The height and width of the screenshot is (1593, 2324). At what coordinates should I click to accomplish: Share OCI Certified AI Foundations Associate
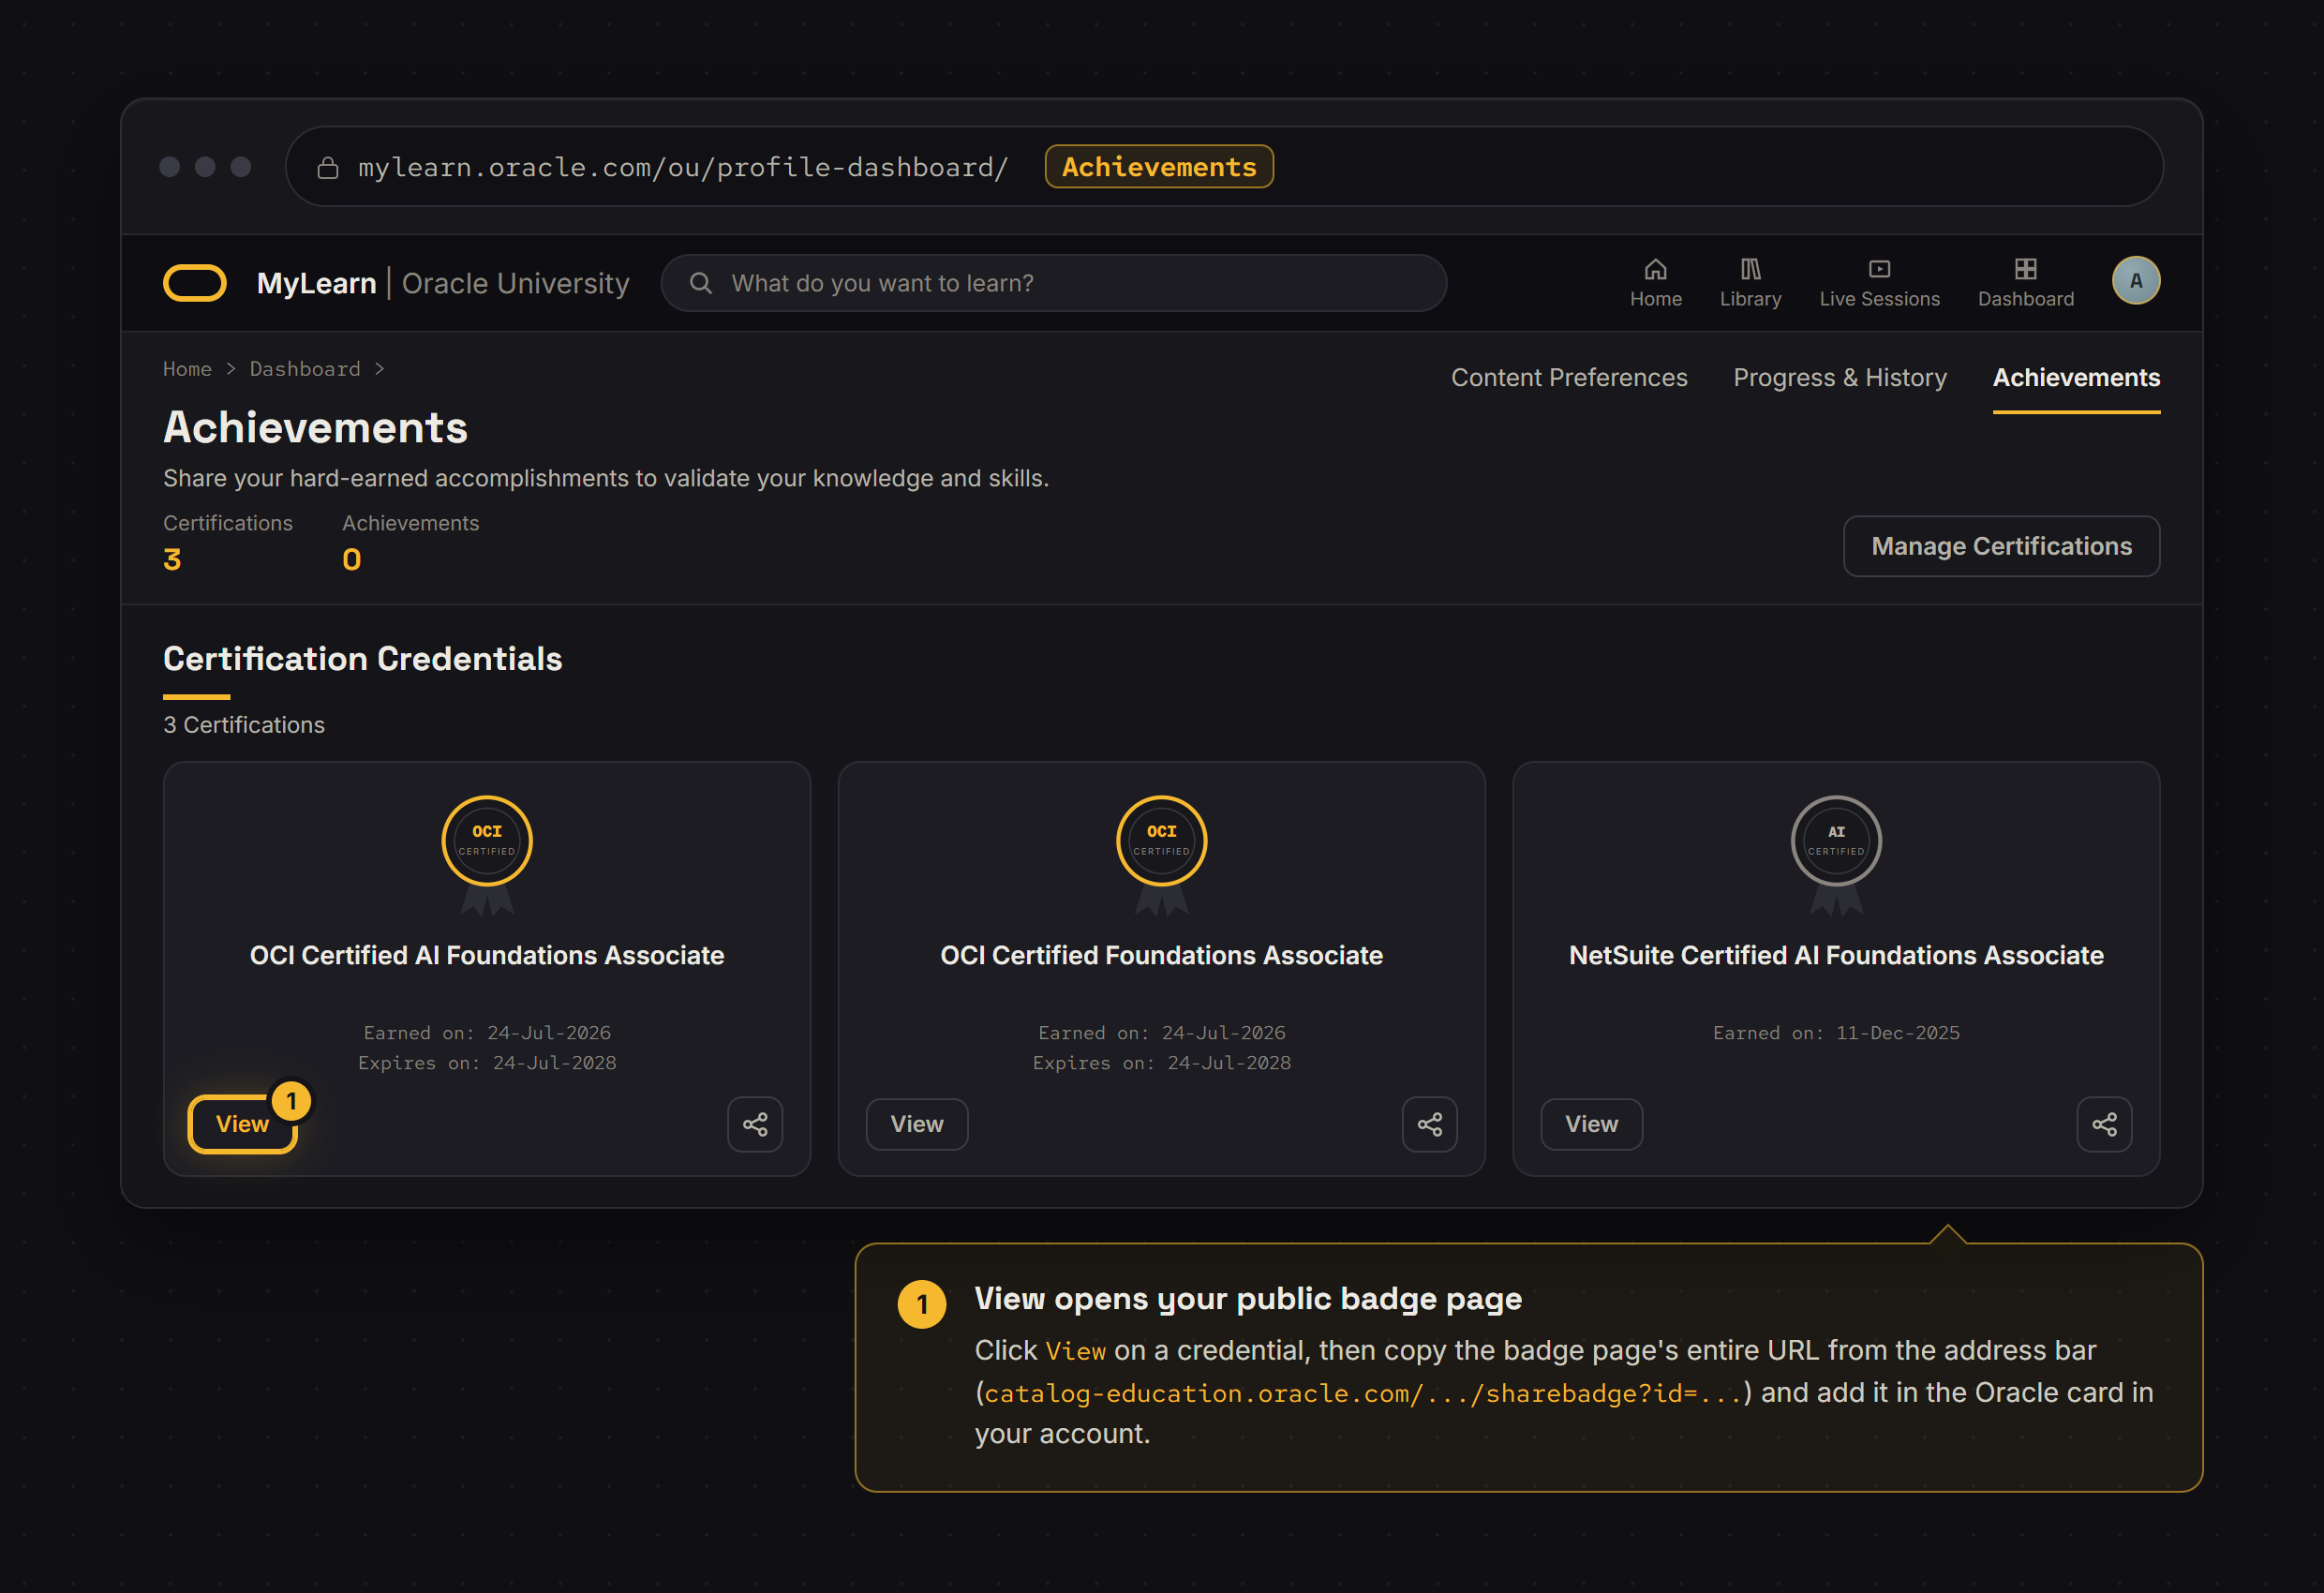point(755,1124)
